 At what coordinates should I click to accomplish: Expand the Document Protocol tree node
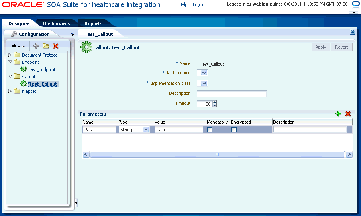(x=10, y=55)
